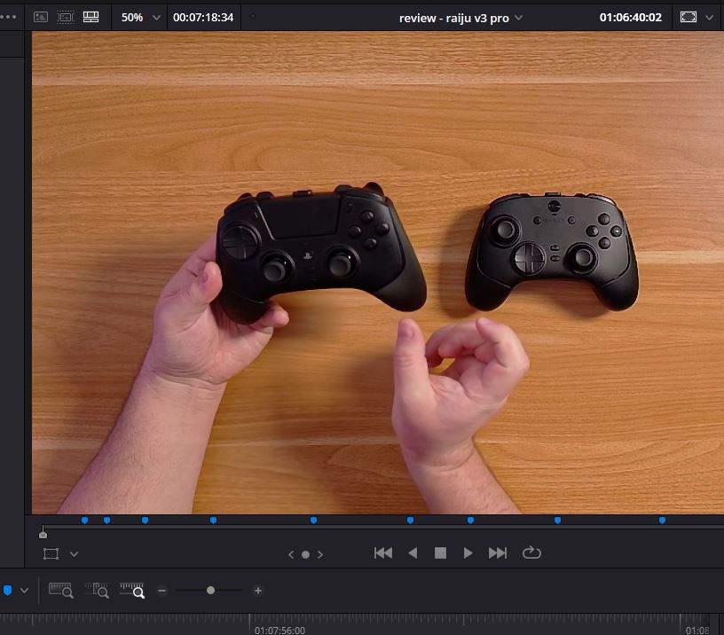Enable the enhanced viewer expand icon
Screen dimensions: 724x635
[x=689, y=16]
